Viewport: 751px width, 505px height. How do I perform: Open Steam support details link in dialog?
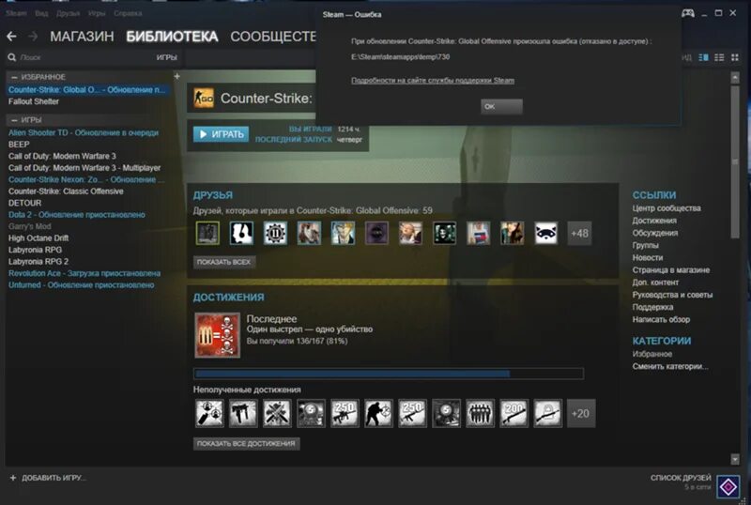(433, 81)
